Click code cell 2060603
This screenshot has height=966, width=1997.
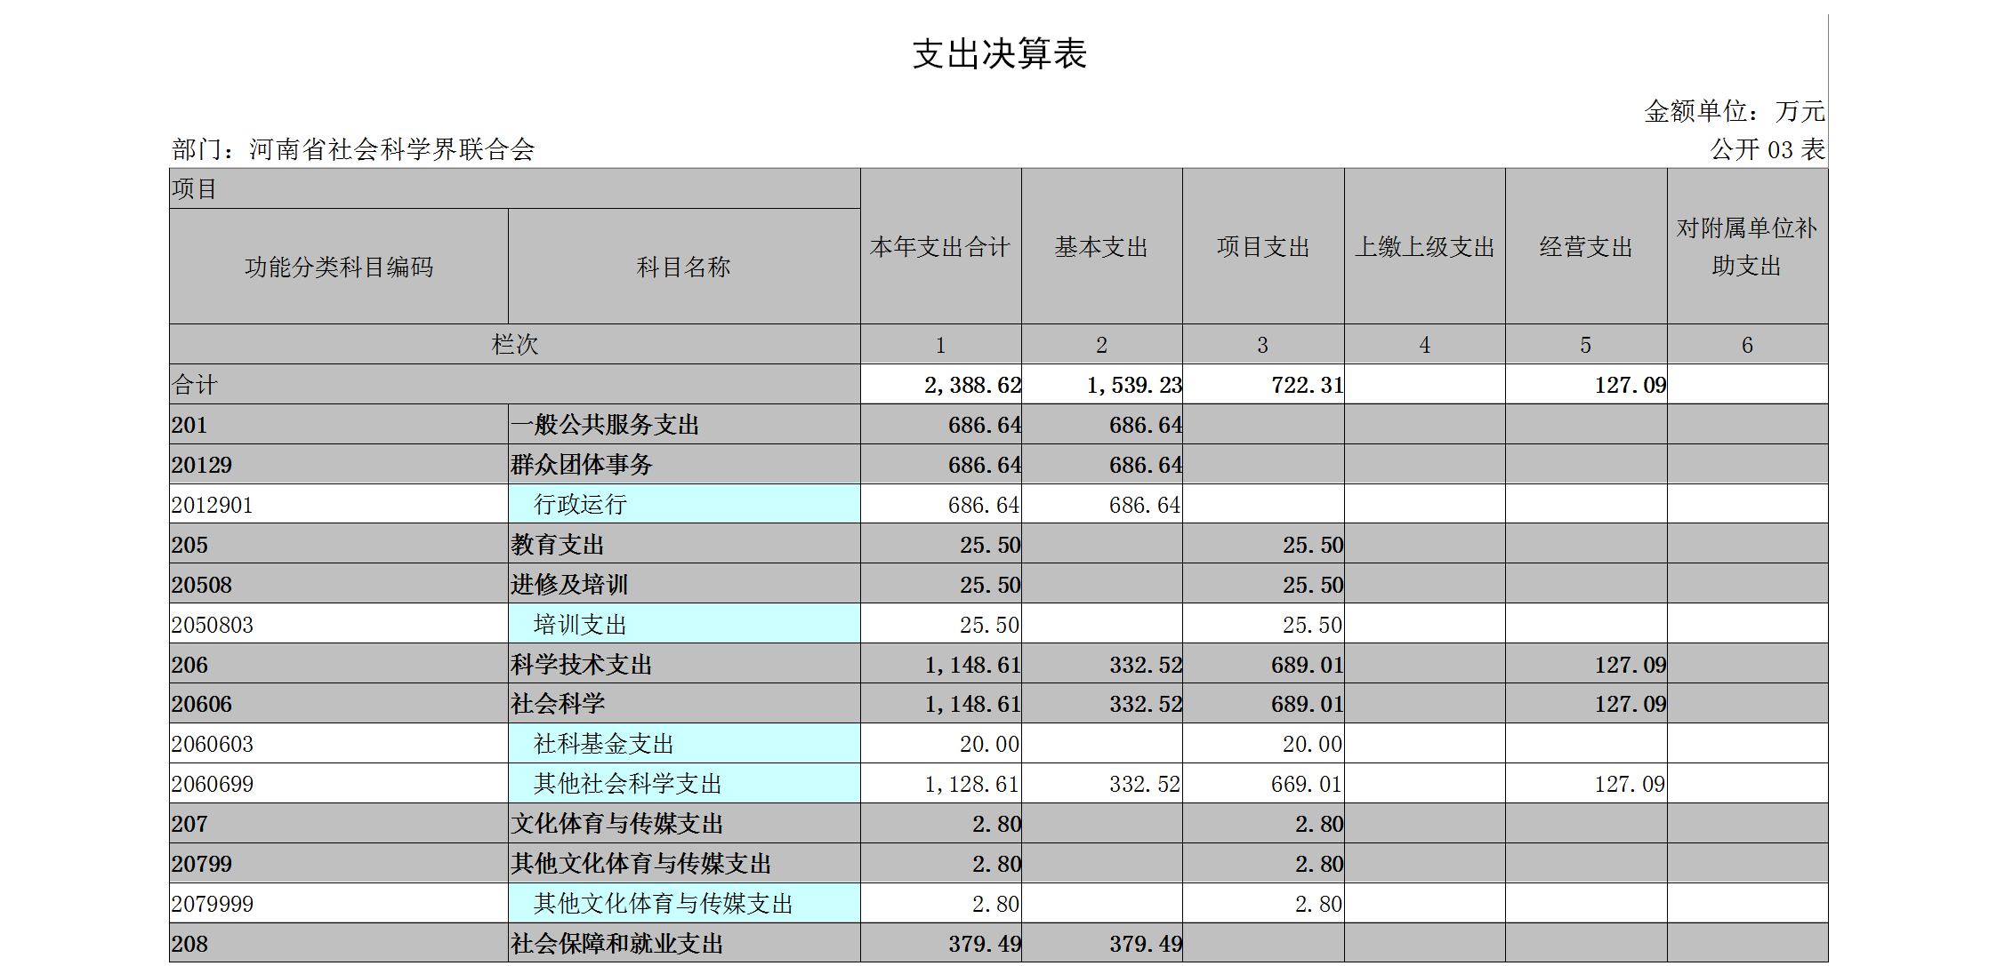click(x=339, y=743)
